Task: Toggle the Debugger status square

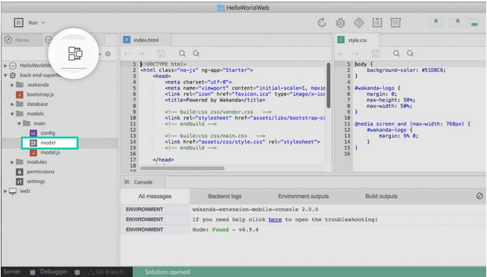Action: pos(78,273)
